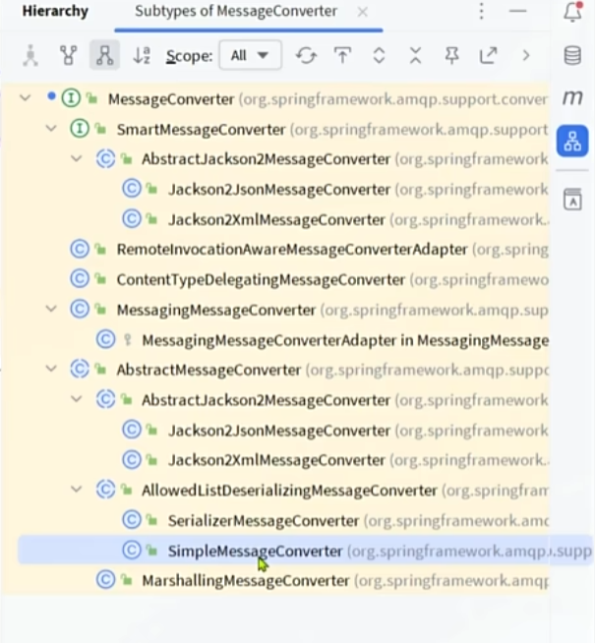Open the tool window options menu
The height and width of the screenshot is (643, 595).
pyautogui.click(x=482, y=11)
